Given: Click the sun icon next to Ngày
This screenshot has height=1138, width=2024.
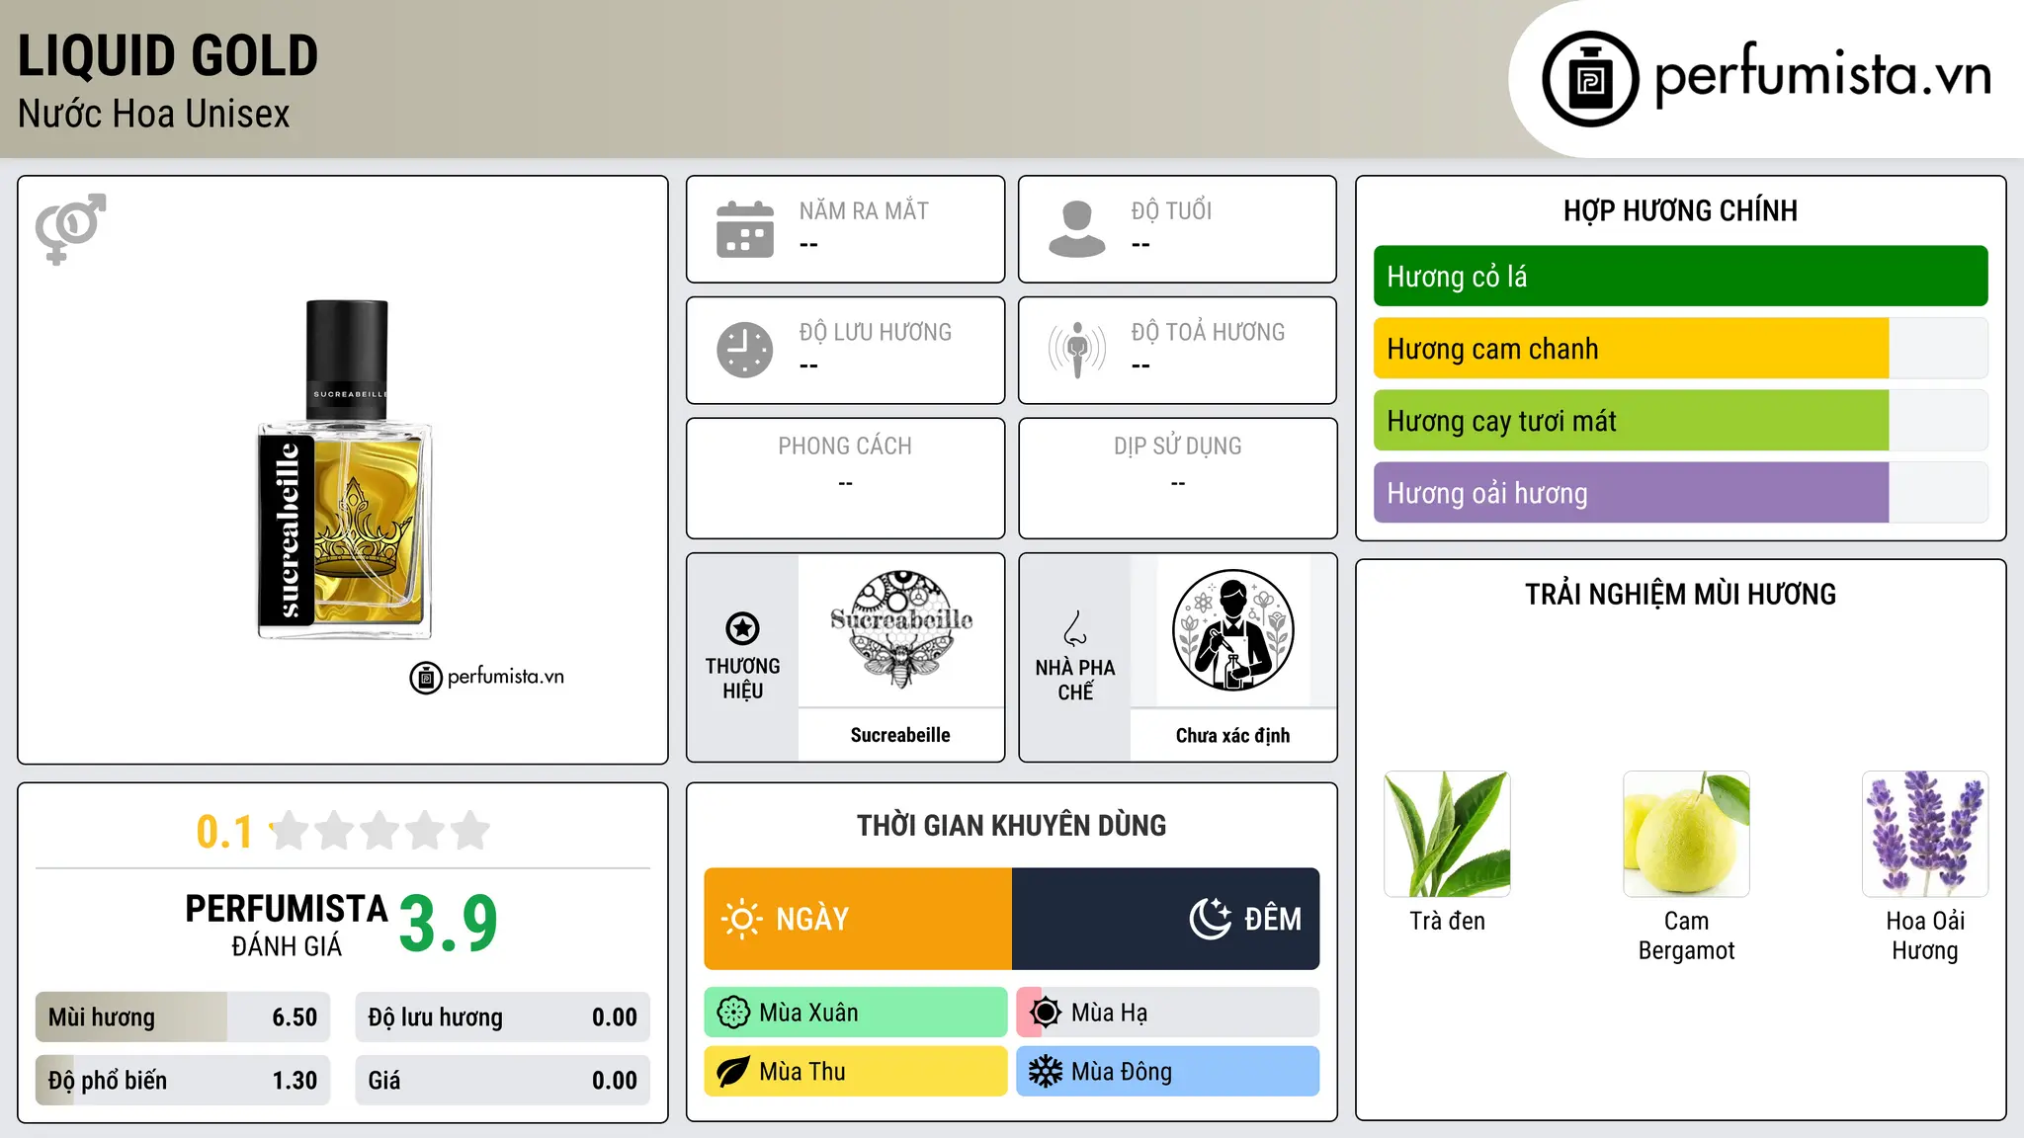Looking at the screenshot, I should pyautogui.click(x=741, y=919).
